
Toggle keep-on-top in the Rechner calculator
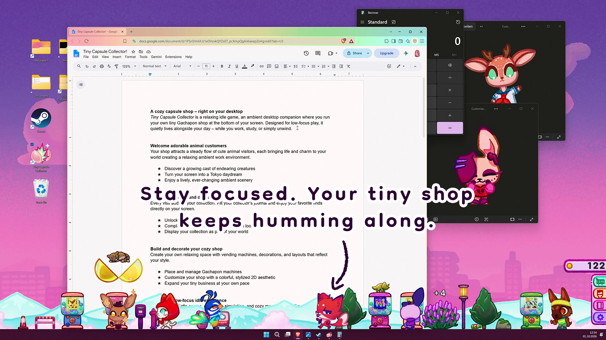[394, 22]
